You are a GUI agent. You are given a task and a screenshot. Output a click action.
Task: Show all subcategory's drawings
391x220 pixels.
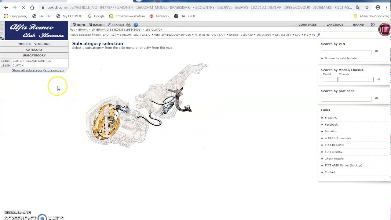tap(38, 70)
